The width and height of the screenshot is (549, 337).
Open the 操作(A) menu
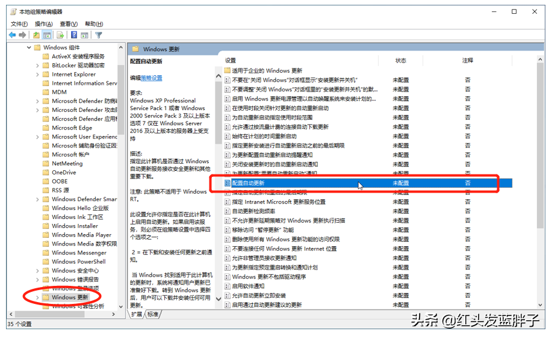click(44, 24)
